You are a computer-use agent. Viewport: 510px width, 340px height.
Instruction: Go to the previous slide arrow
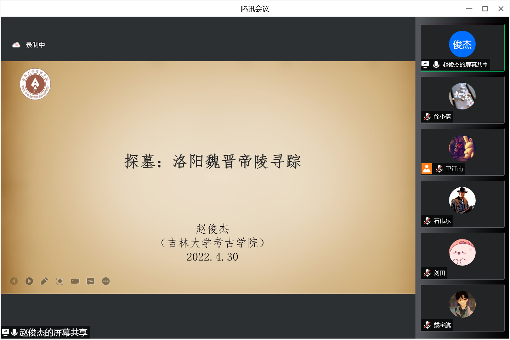(x=14, y=281)
